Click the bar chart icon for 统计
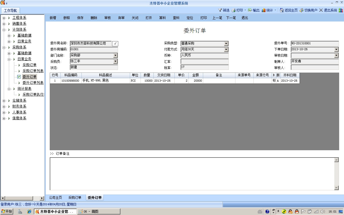The width and height of the screenshot is (344, 215). pos(264,10)
